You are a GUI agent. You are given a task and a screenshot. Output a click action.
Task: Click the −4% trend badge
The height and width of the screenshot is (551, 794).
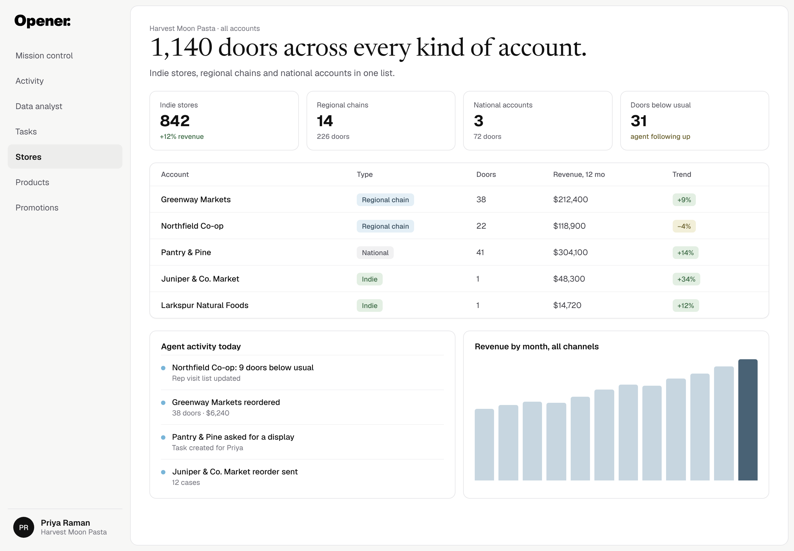click(x=684, y=226)
